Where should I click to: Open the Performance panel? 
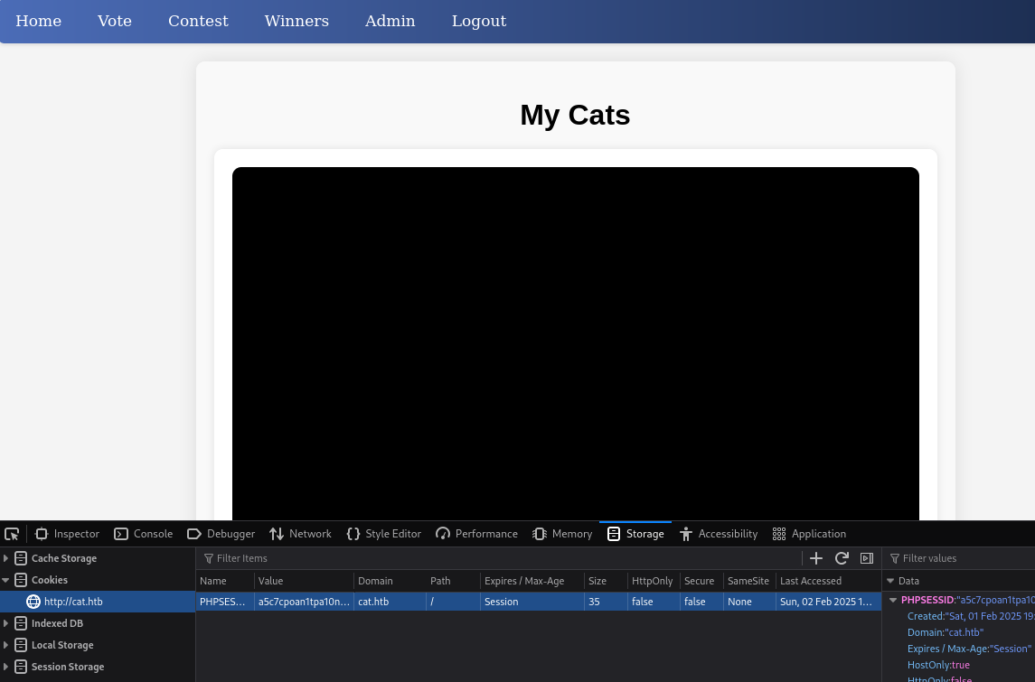click(x=476, y=534)
